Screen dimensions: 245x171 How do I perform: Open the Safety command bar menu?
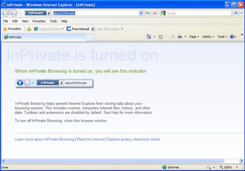(x=208, y=37)
